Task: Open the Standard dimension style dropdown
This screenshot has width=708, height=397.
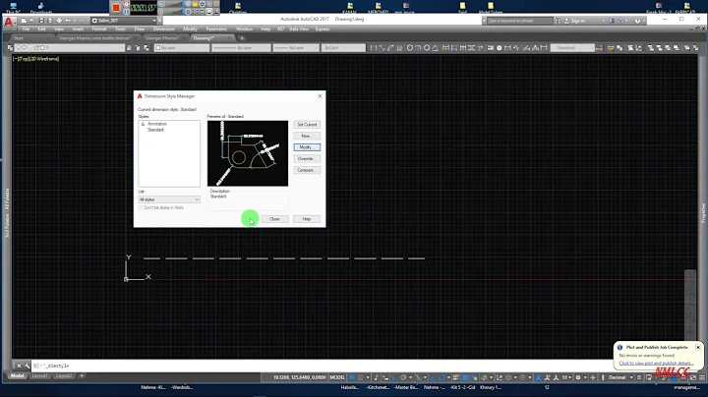Action: tap(572, 48)
